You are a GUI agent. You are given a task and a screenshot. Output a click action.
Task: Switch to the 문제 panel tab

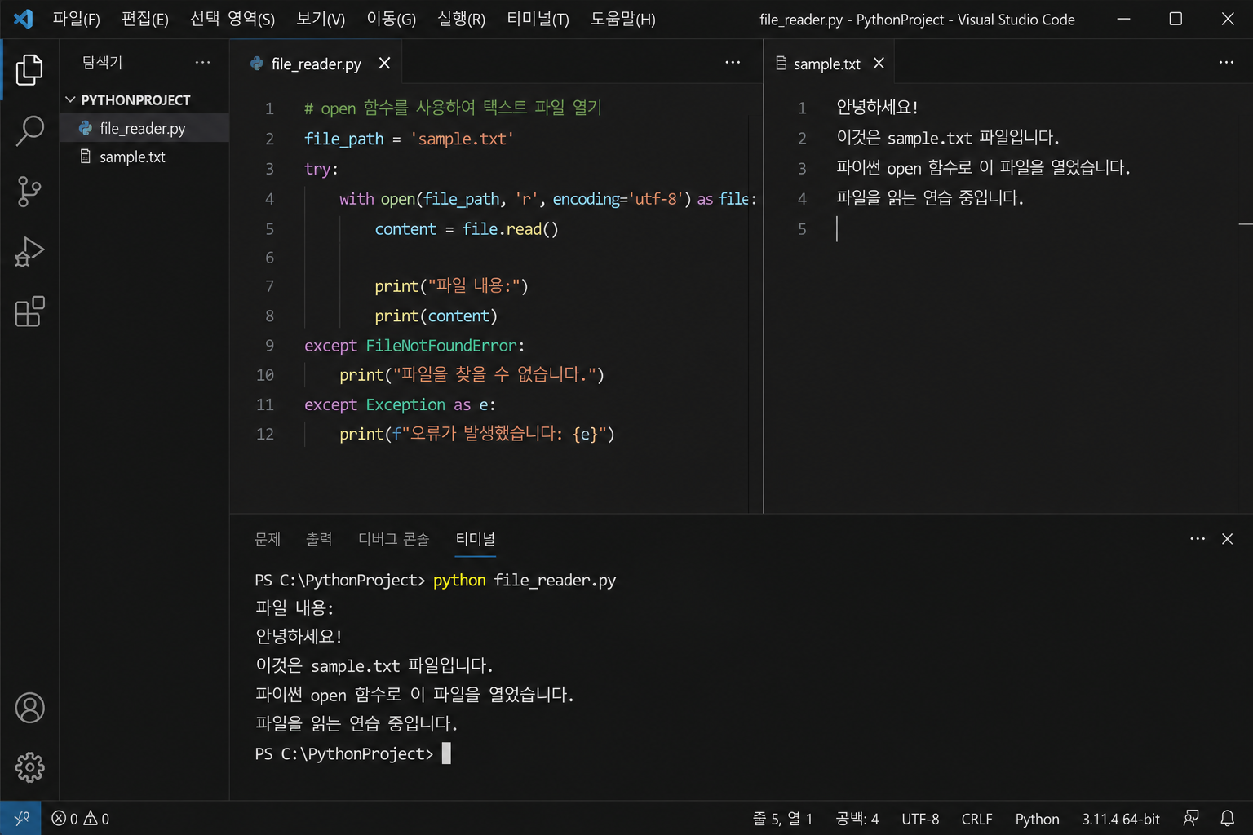click(x=268, y=539)
